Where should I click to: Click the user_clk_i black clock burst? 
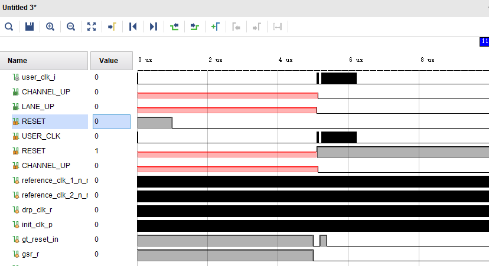pyautogui.click(x=338, y=78)
